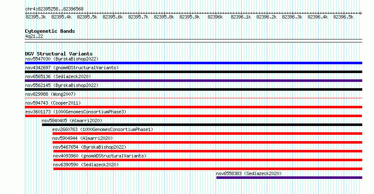
Task: Click esv3601173 (1000GenomesConsortiumPhase3) label
Action: (76, 112)
